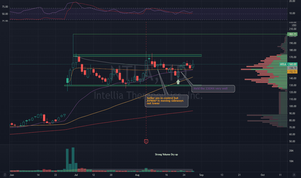Click the green 160.00 last price label

click(x=292, y=64)
